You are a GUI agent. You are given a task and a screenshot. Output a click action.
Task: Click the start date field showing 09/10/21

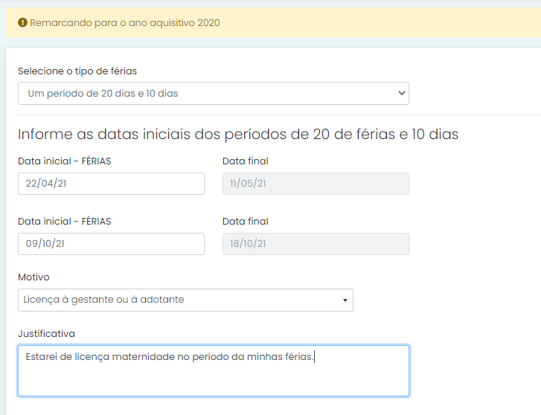(x=111, y=244)
